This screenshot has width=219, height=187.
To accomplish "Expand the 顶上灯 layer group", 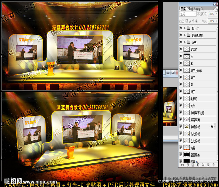I will (185, 28).
